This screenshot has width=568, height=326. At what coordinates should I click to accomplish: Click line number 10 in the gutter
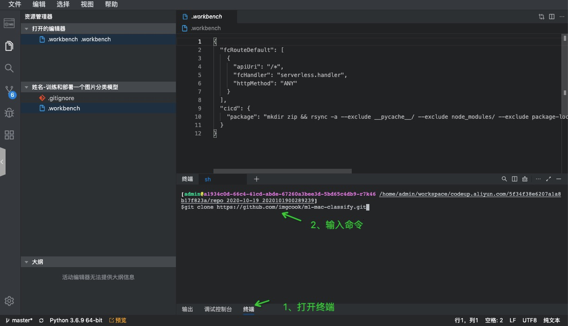198,117
